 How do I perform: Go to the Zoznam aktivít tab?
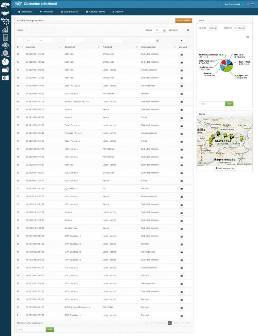[69, 11]
